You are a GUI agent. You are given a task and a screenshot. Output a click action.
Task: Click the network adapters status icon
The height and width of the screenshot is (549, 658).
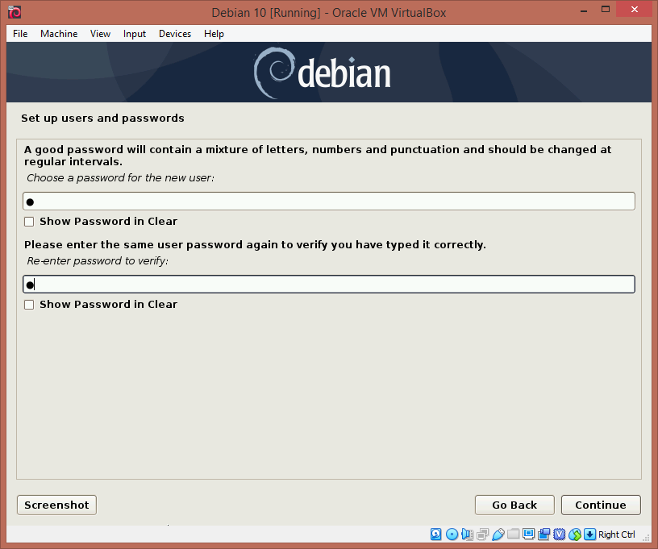click(482, 534)
